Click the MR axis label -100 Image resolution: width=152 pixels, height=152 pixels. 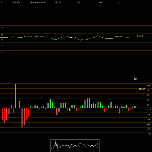149,134
